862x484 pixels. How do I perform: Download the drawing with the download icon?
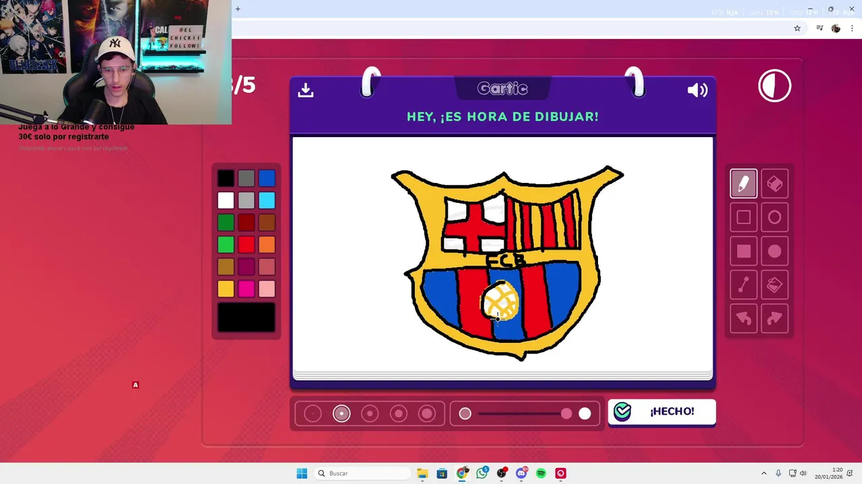pyautogui.click(x=306, y=90)
